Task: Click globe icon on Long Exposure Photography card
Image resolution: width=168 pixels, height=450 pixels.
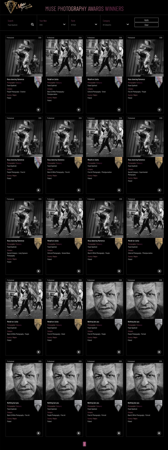Action: [x=38, y=271]
